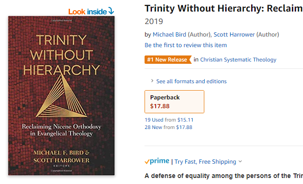Screen dimensions: 303x184
Task: Open Scott Harrower author page
Action: (234, 35)
